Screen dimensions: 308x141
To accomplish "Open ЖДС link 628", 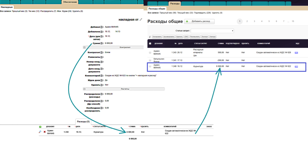I will (296, 52).
